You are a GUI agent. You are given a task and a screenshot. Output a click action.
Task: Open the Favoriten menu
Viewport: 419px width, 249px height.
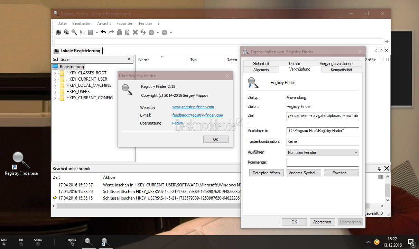(125, 24)
